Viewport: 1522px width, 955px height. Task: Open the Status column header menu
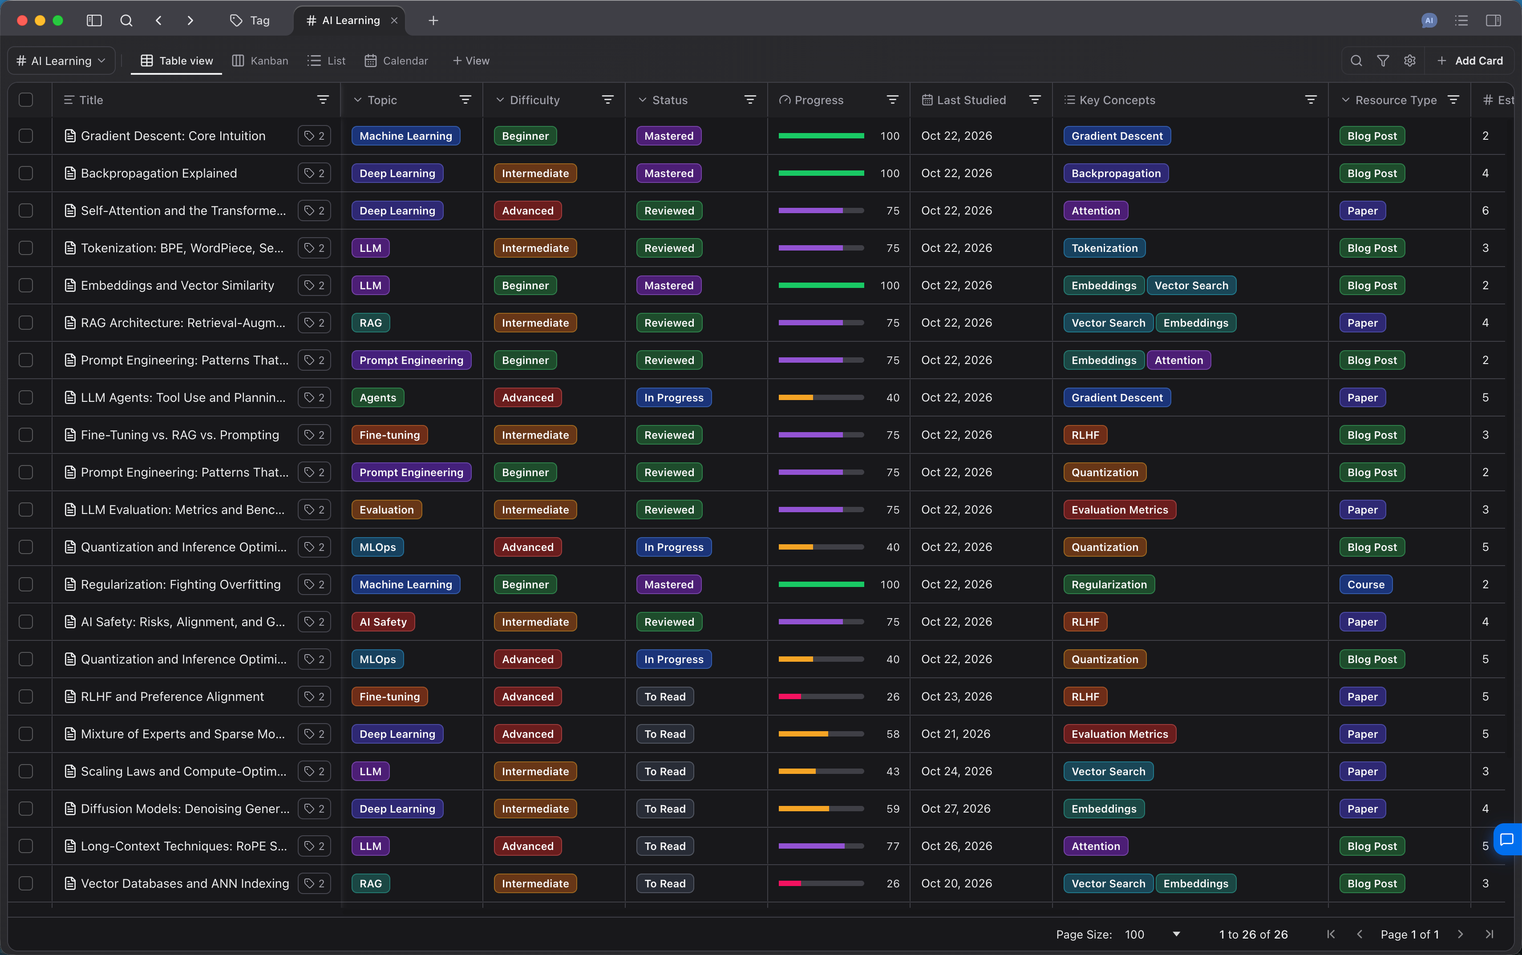(750, 100)
